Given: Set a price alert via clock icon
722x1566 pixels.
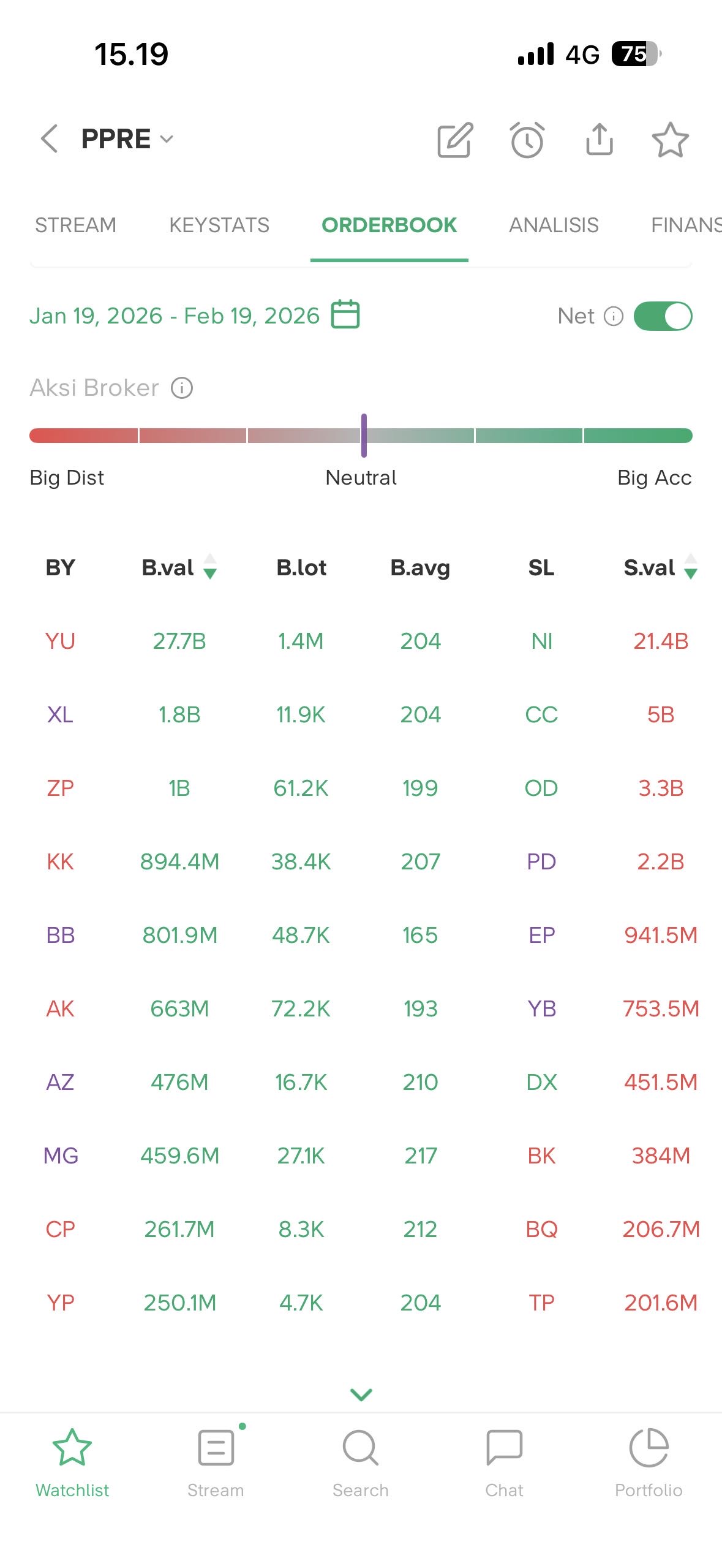Looking at the screenshot, I should [x=527, y=140].
